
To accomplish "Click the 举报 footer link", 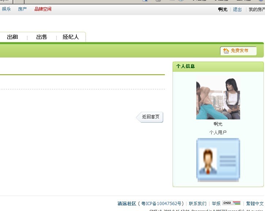I will pos(216,203).
